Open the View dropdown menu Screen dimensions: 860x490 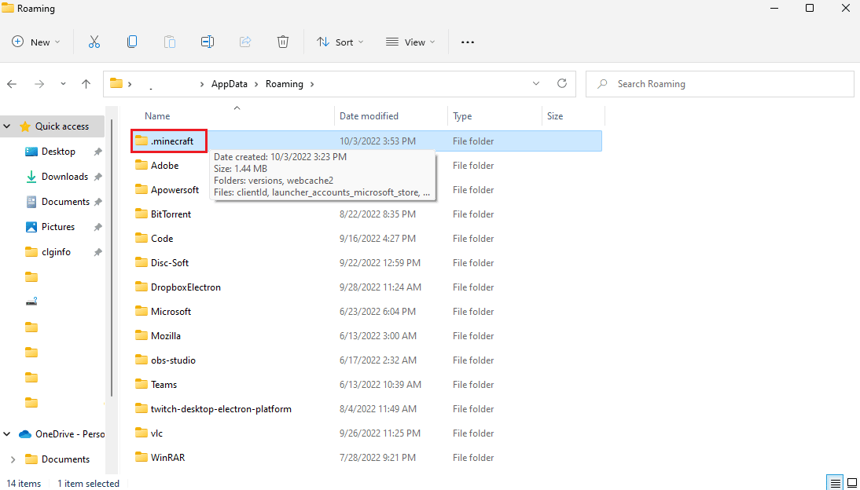[409, 42]
